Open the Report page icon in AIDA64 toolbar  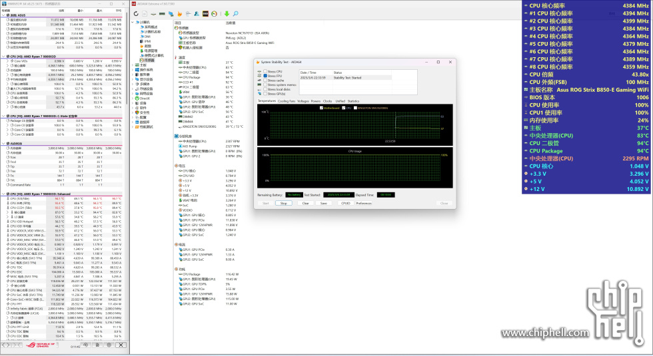pyautogui.click(x=145, y=14)
